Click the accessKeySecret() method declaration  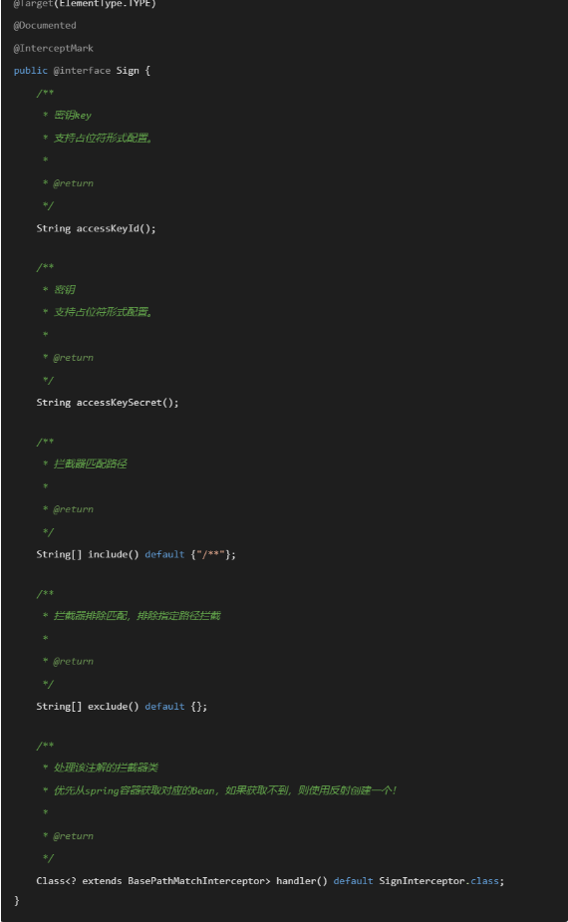click(x=108, y=403)
